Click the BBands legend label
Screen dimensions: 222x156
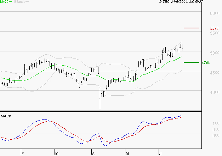20,2
